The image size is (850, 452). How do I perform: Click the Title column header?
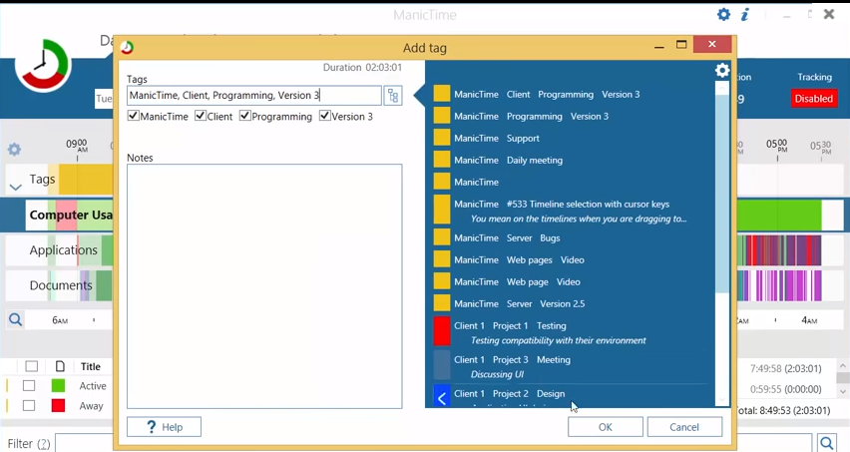(x=91, y=367)
